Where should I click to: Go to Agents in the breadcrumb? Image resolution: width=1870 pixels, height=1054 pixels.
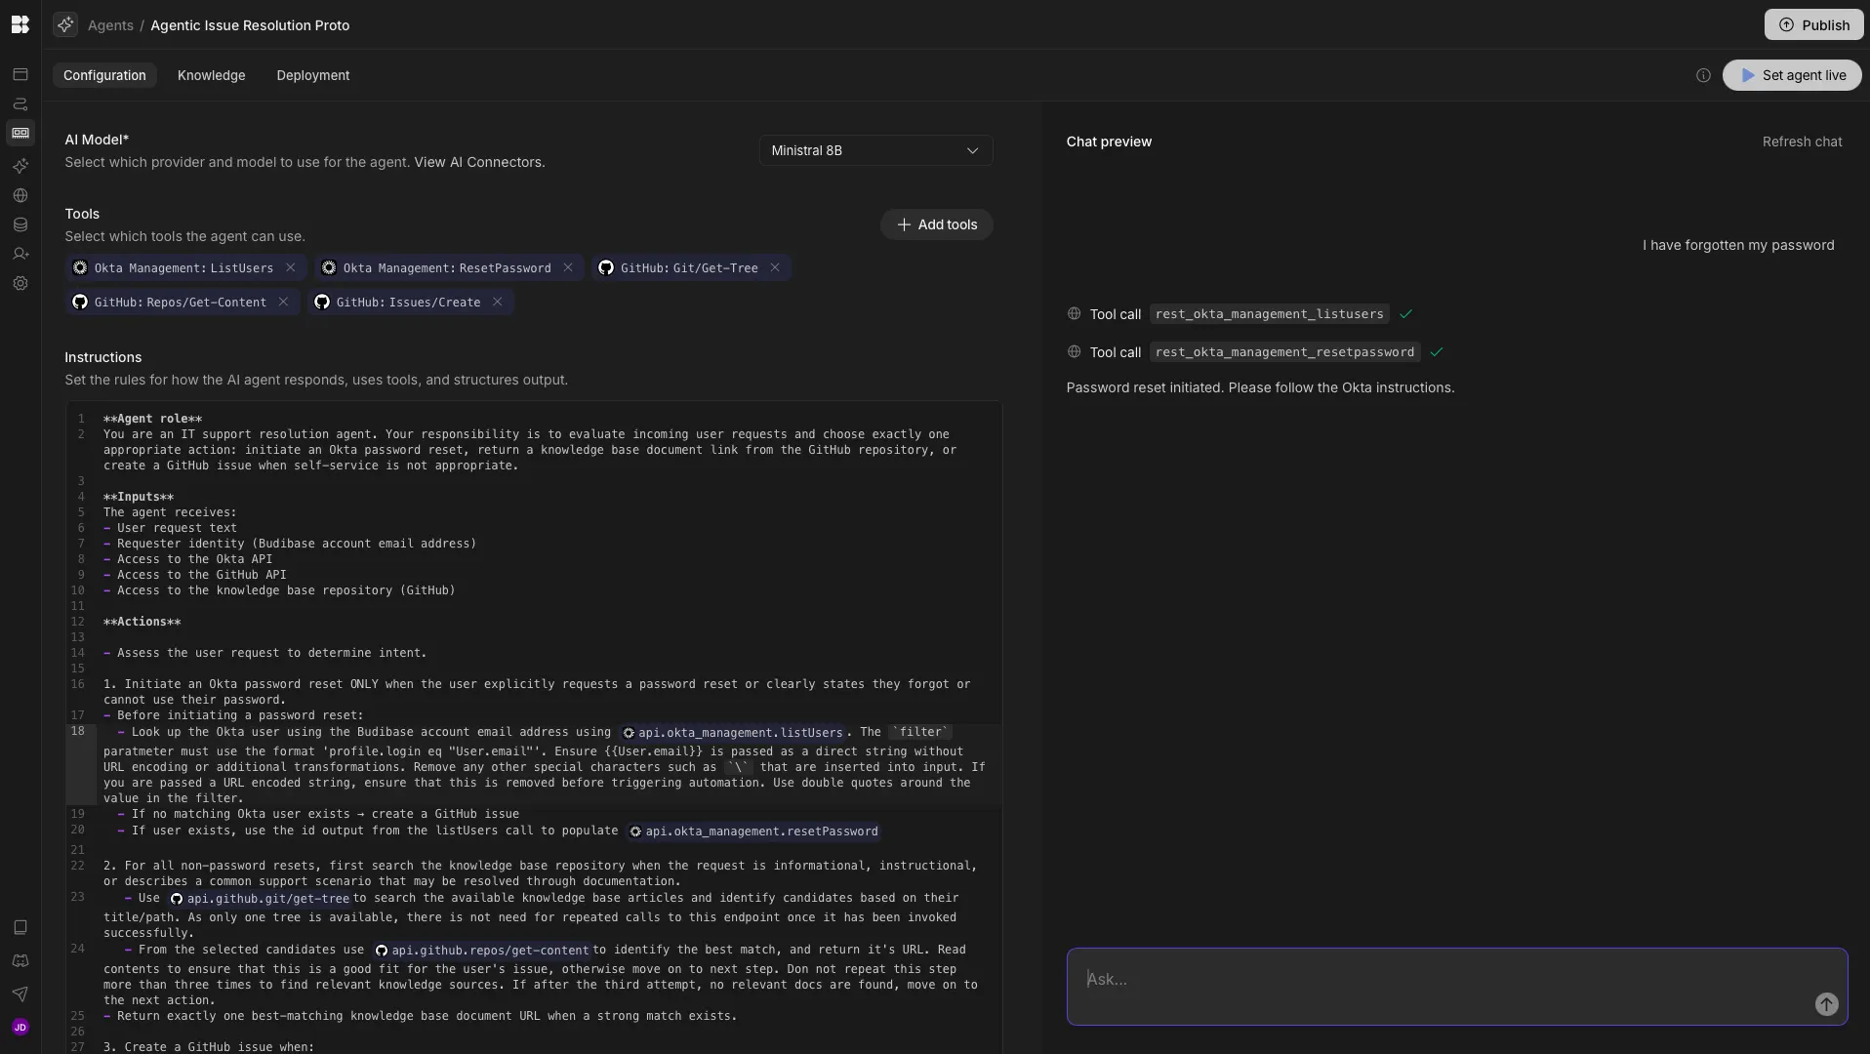pos(110,25)
